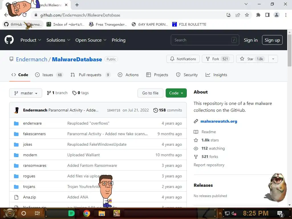Open the trojans folder
The width and height of the screenshot is (292, 219).
[29, 186]
